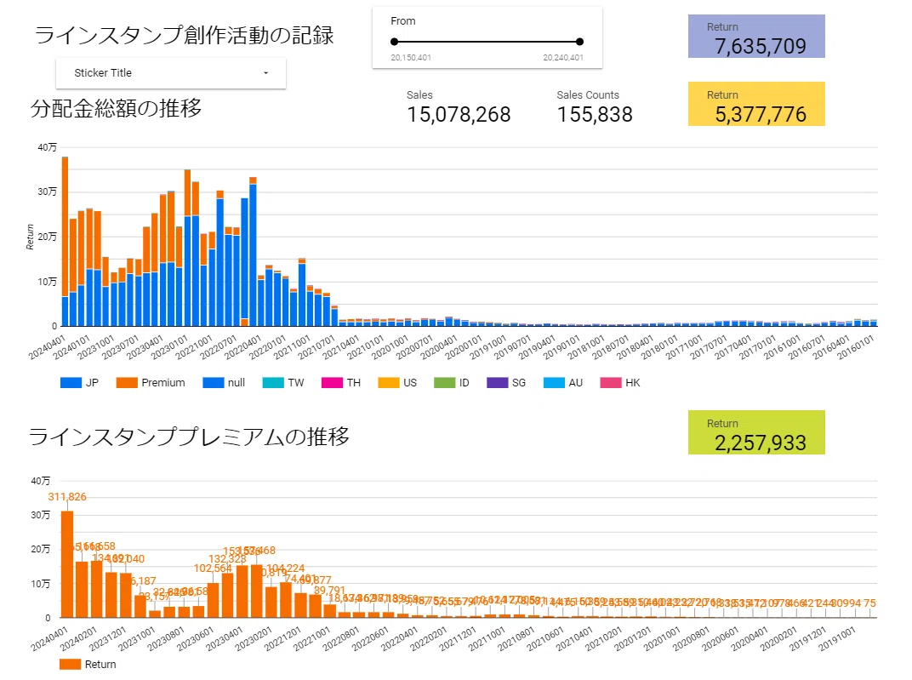Toggle the Premium legend swatch
912x680 pixels.
[127, 382]
